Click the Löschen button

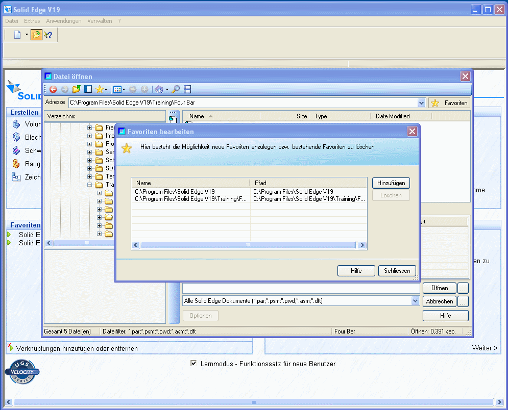click(391, 195)
